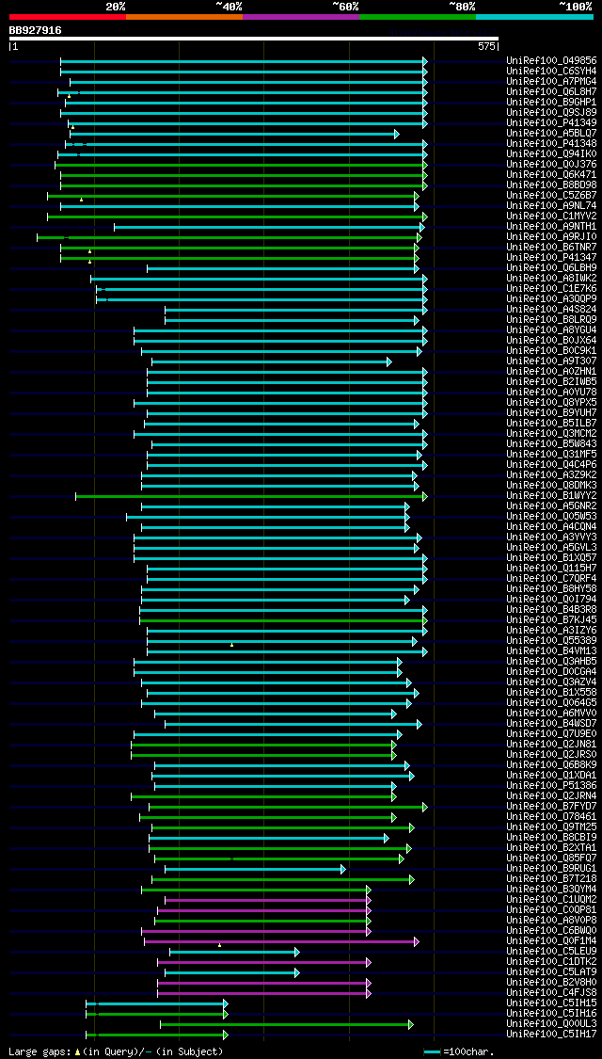This screenshot has height=1059, width=602.
Task: Select the UniRef100_B4WSD7 label
Action: coord(551,724)
